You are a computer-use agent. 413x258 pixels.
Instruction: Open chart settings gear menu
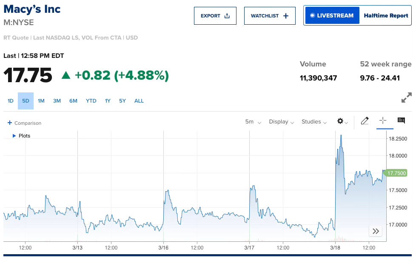[x=342, y=121]
